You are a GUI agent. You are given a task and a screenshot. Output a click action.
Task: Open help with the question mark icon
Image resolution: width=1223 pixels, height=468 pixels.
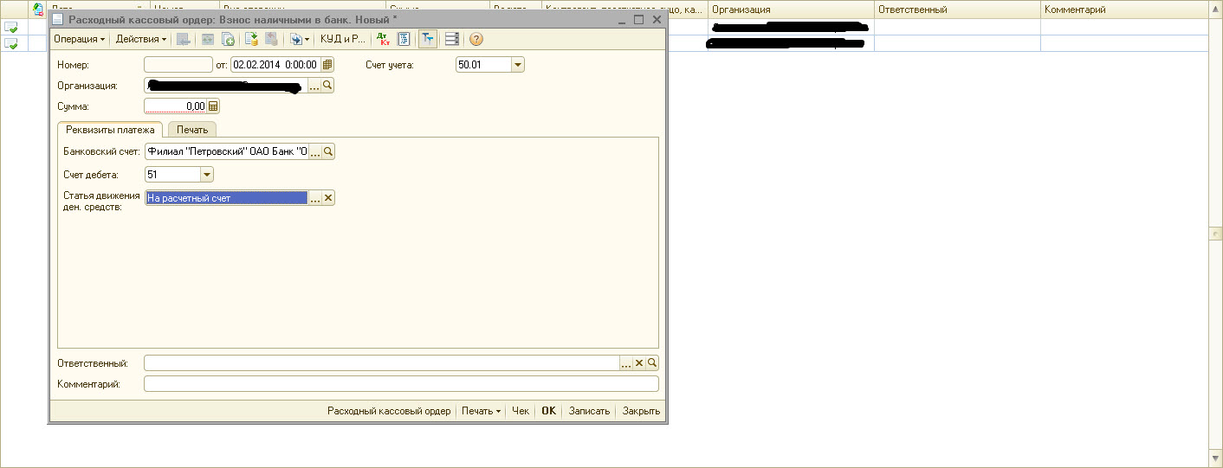[x=476, y=39]
